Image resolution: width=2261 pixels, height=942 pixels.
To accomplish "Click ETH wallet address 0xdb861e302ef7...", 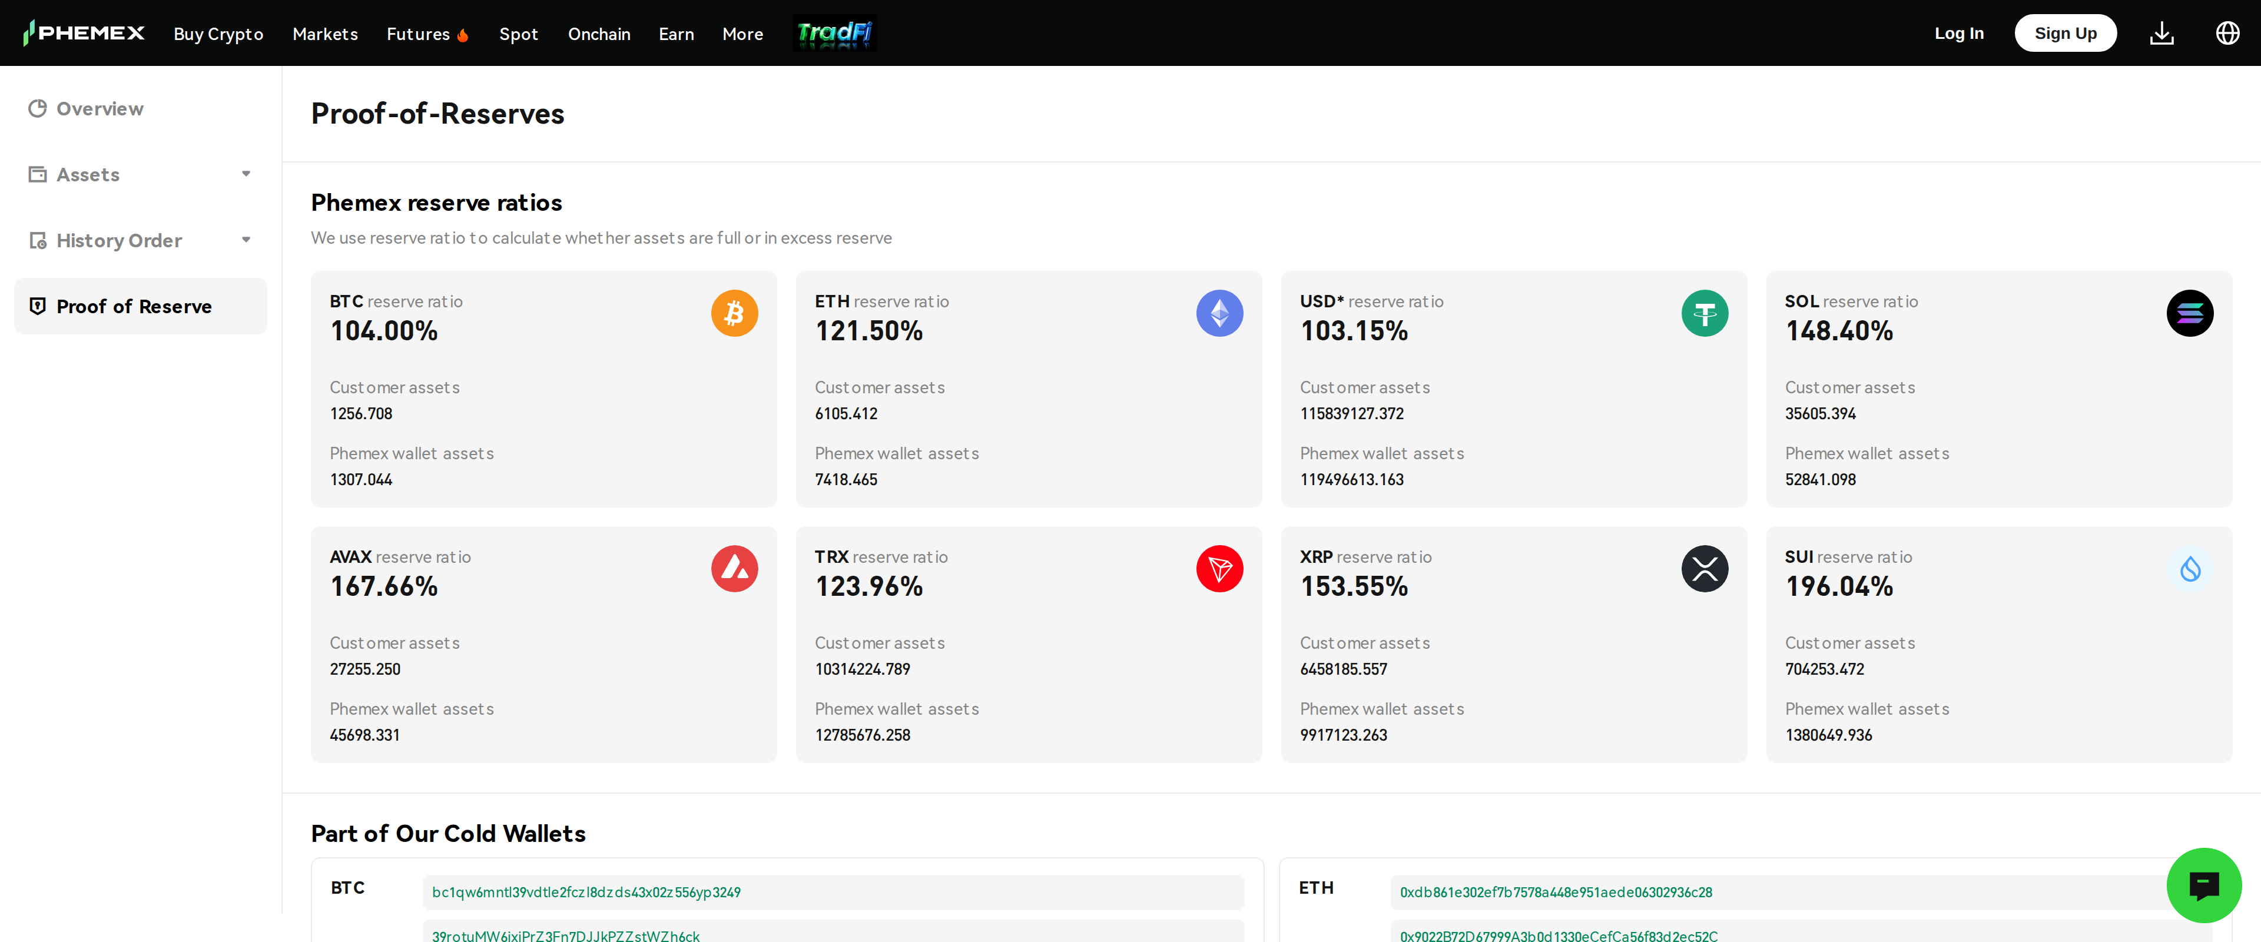I will (1801, 892).
